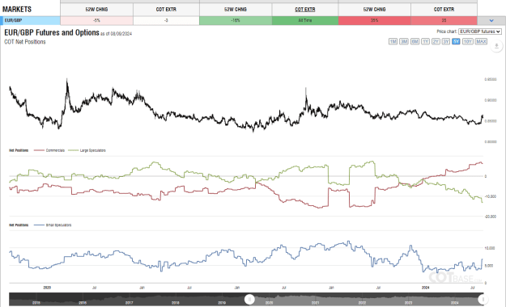The width and height of the screenshot is (506, 307).
Task: Click the EUR/GBP Futures and Options title
Action: click(52, 32)
